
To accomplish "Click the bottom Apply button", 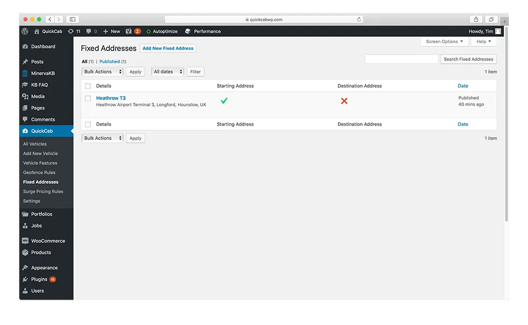I will pyautogui.click(x=135, y=138).
